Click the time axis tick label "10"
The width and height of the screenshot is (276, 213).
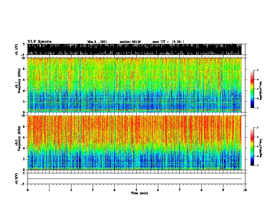245,190
